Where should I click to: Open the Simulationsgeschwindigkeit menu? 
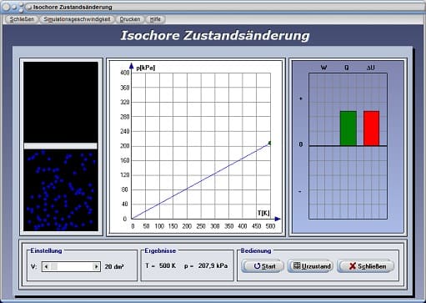[x=77, y=19]
